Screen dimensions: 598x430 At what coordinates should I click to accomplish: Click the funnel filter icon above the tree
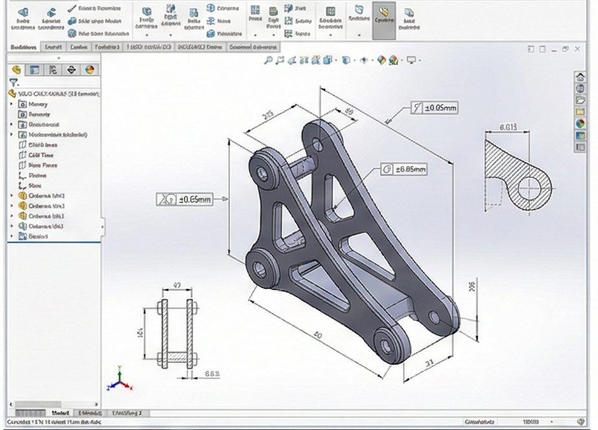click(14, 82)
